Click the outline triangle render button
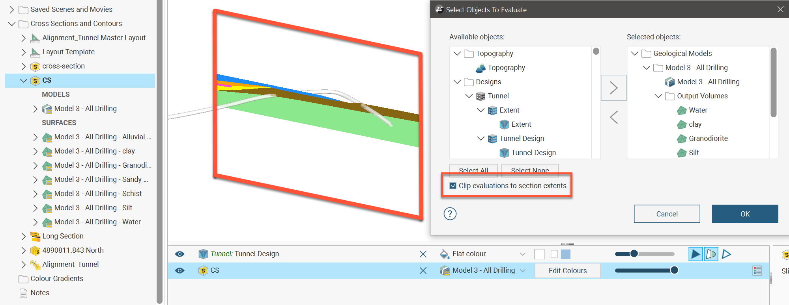 [x=726, y=254]
